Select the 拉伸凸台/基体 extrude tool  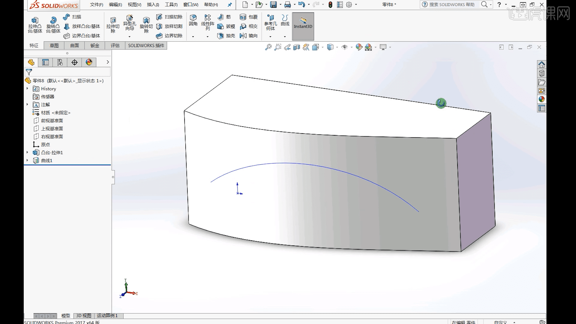[x=35, y=24]
